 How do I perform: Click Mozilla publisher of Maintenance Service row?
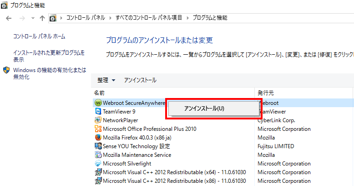tap(266, 155)
